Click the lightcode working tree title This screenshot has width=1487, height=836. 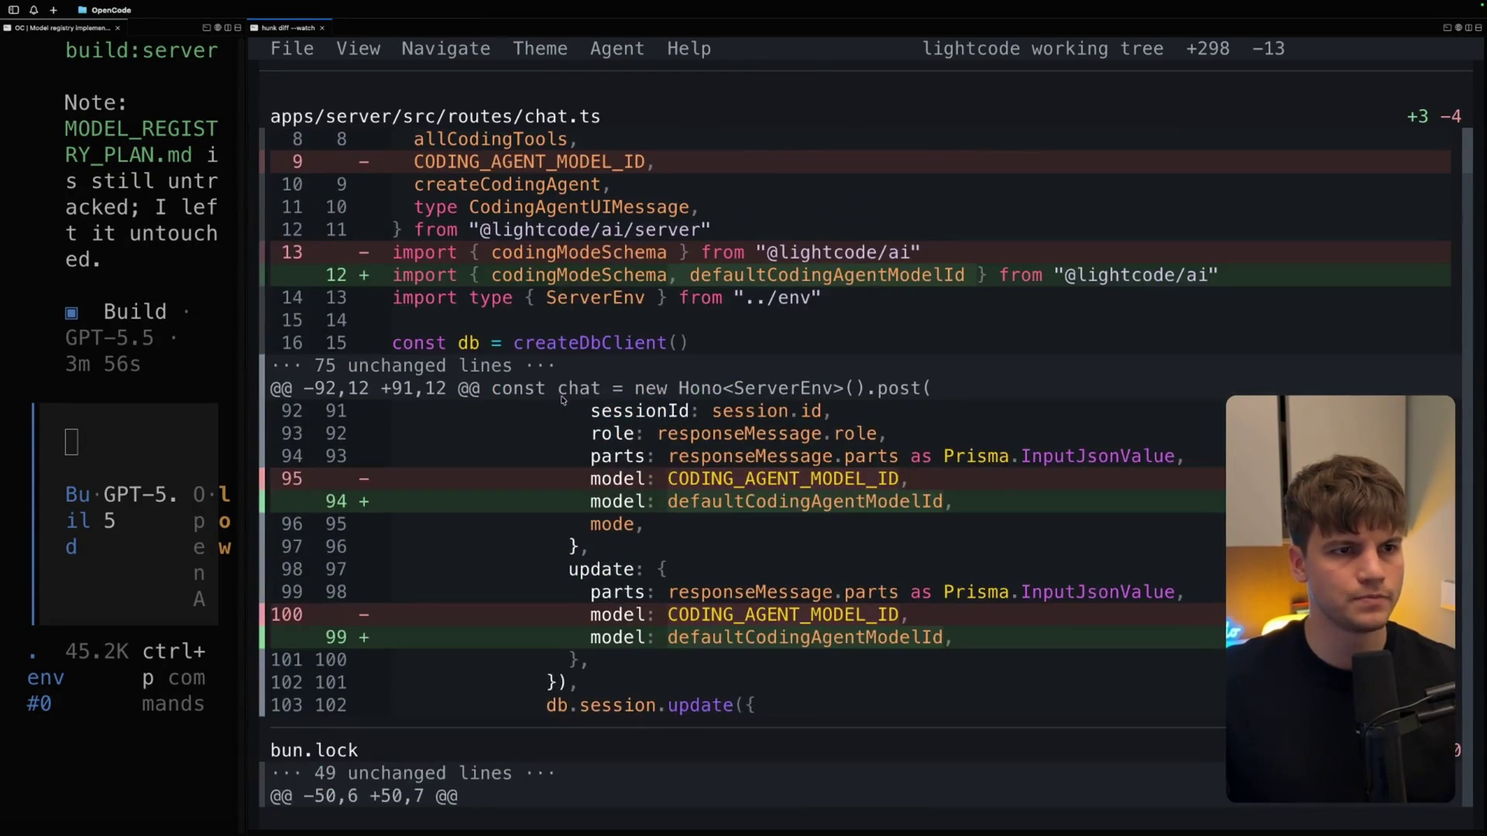(x=1042, y=49)
